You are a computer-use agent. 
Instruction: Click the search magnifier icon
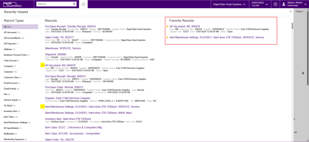75,4
